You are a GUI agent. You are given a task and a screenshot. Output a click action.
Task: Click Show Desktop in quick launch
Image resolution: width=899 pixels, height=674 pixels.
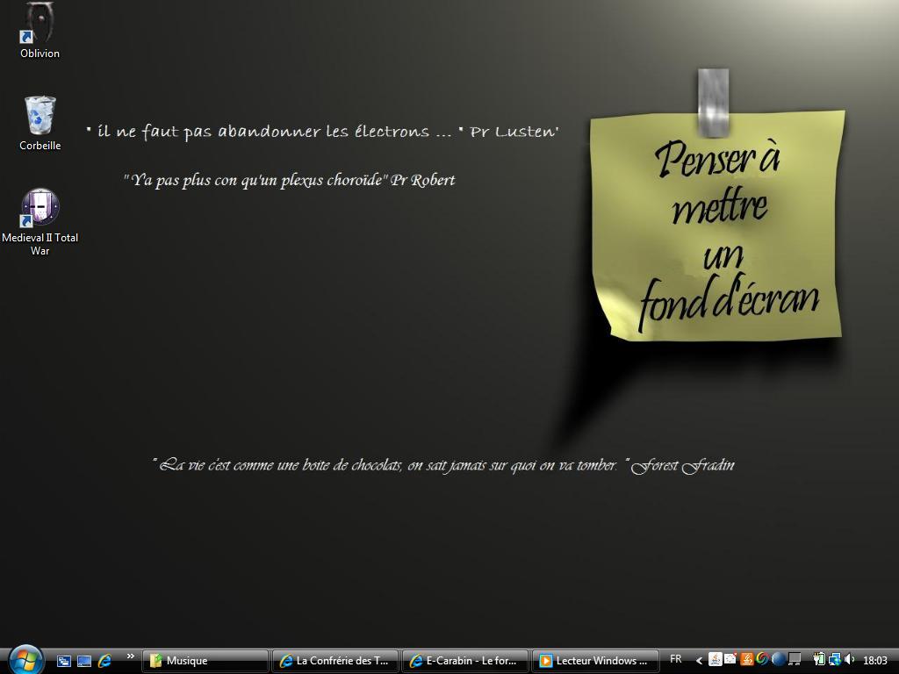tap(84, 661)
